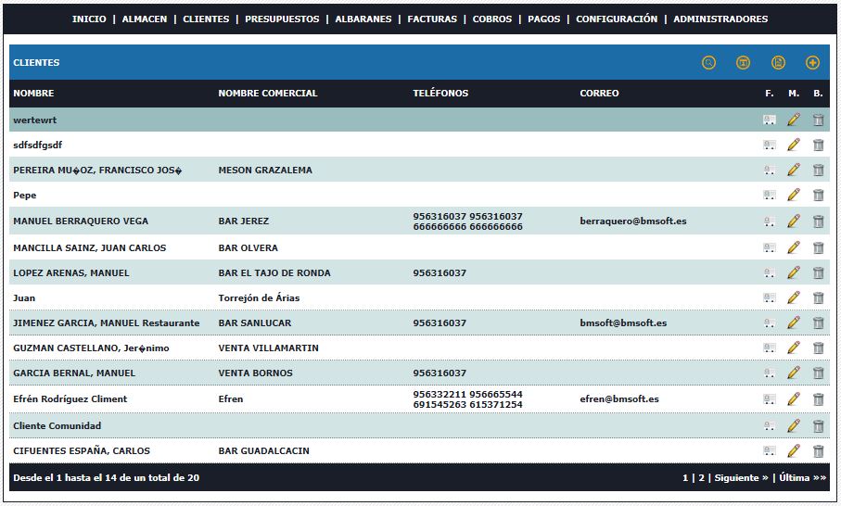Delete the Juan client using trash icon

pos(818,298)
